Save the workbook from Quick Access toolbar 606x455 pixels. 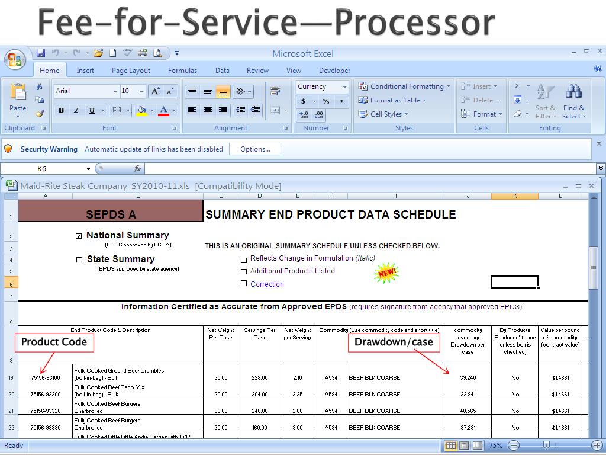click(x=41, y=53)
